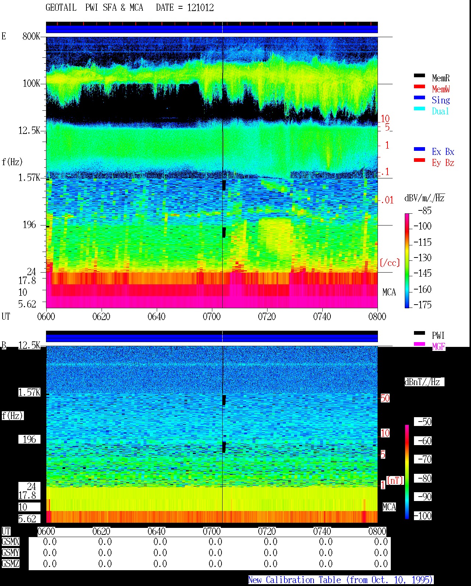Click the [/cc] density scale label
471x586 pixels.
click(x=390, y=263)
